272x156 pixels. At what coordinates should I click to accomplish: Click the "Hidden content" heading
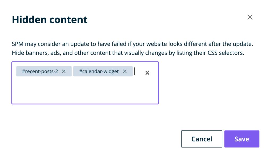50,20
